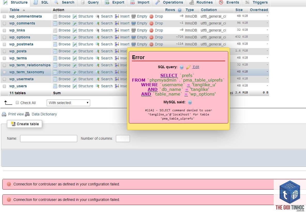Click Edit link in error dialog
This screenshot has height=212, width=306.
pos(196,67)
